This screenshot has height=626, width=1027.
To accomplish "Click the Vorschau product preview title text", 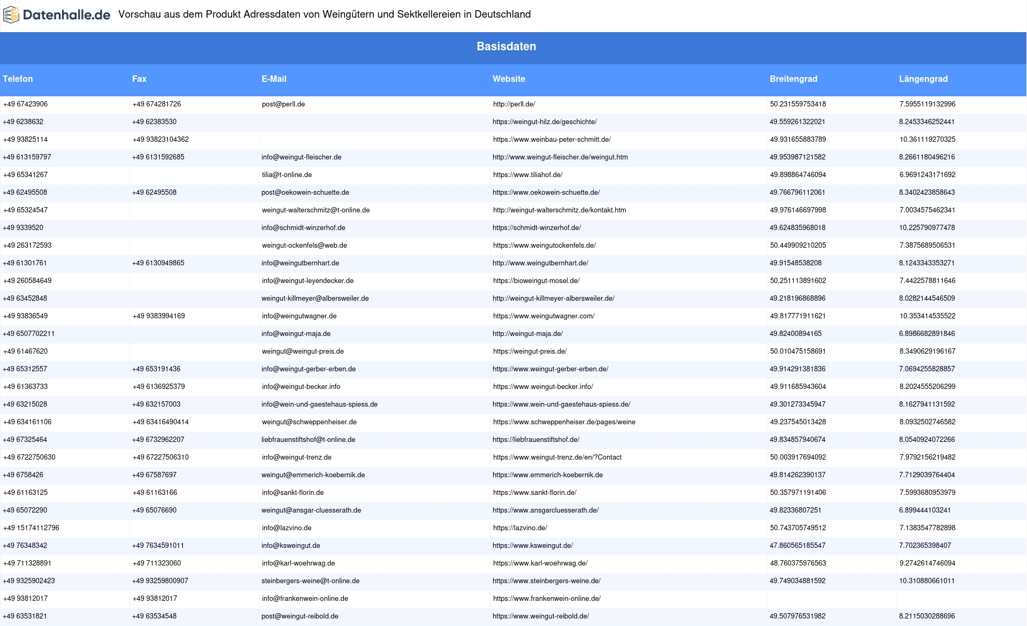I will tap(325, 14).
